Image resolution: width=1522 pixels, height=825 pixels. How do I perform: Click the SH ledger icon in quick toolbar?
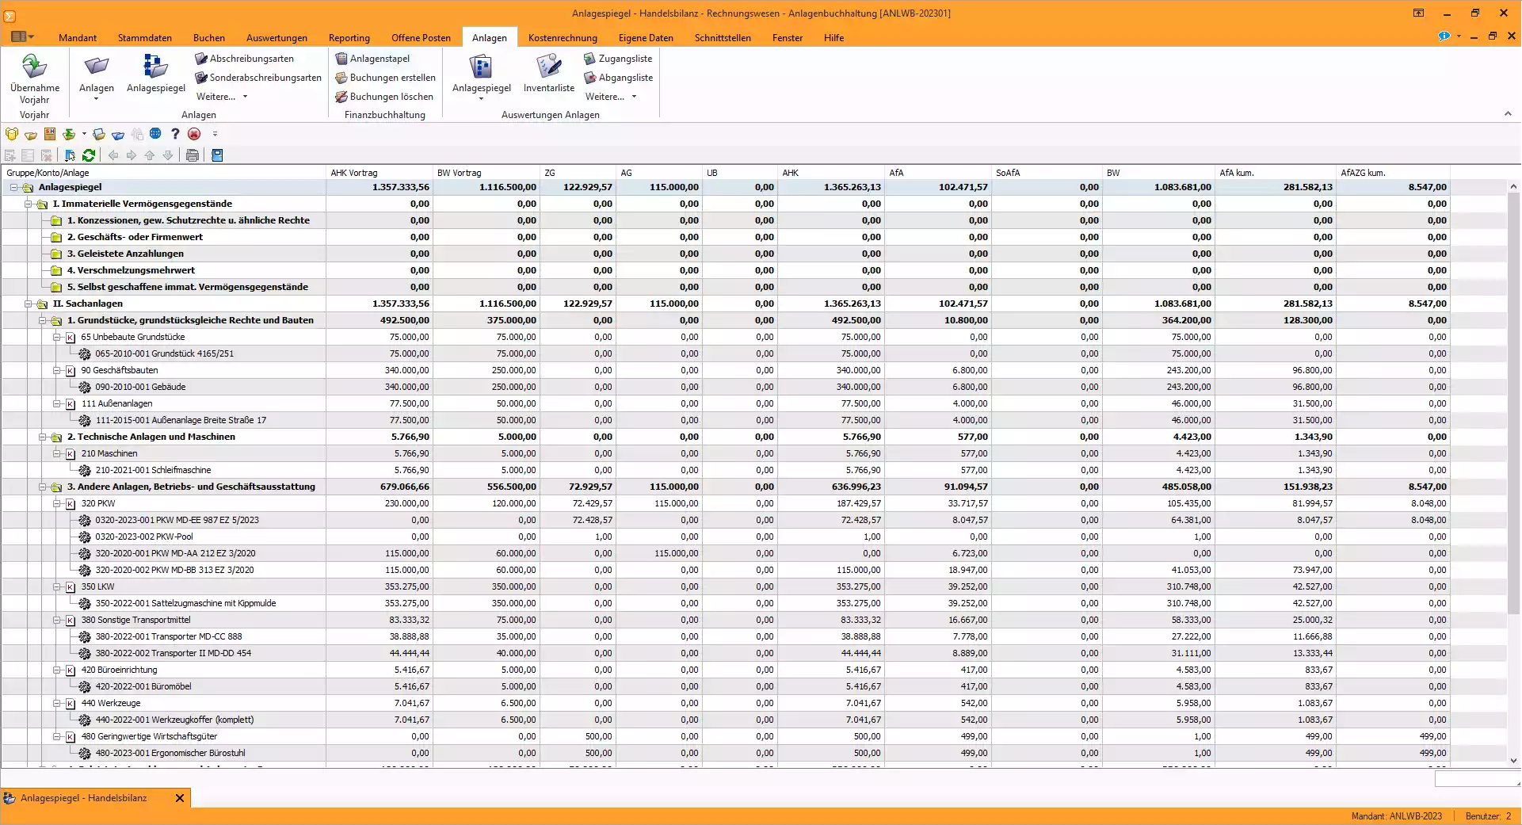(x=50, y=134)
